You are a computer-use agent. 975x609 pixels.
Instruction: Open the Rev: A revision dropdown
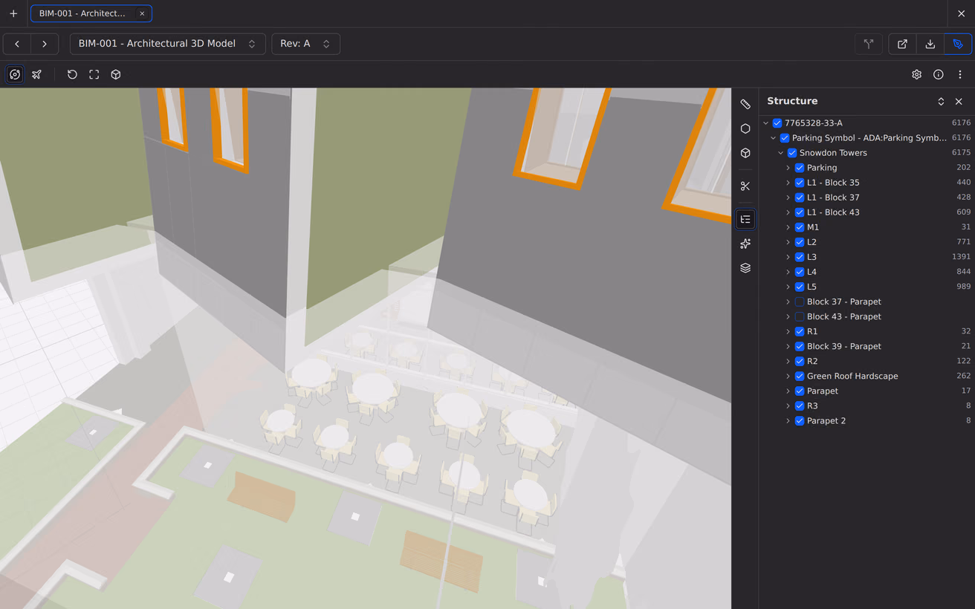[x=305, y=44]
